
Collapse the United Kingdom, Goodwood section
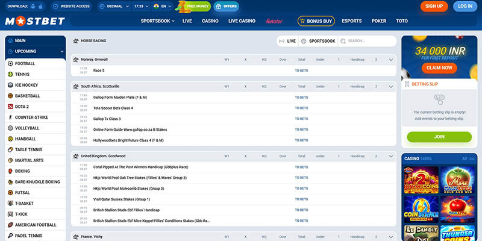click(391, 156)
